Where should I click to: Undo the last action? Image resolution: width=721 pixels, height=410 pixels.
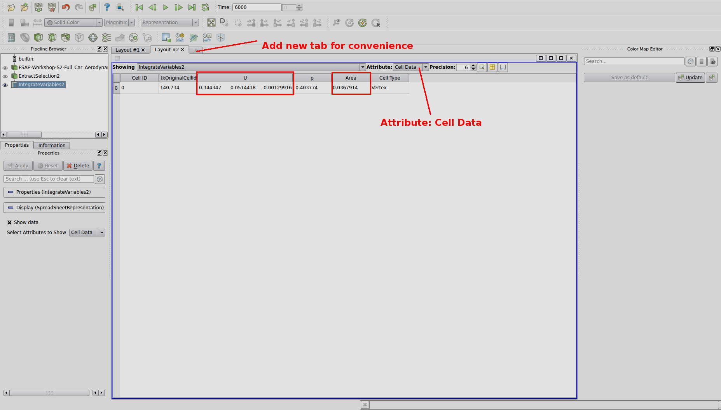click(x=66, y=7)
